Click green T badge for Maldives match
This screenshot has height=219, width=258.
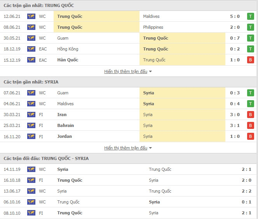tap(251, 16)
